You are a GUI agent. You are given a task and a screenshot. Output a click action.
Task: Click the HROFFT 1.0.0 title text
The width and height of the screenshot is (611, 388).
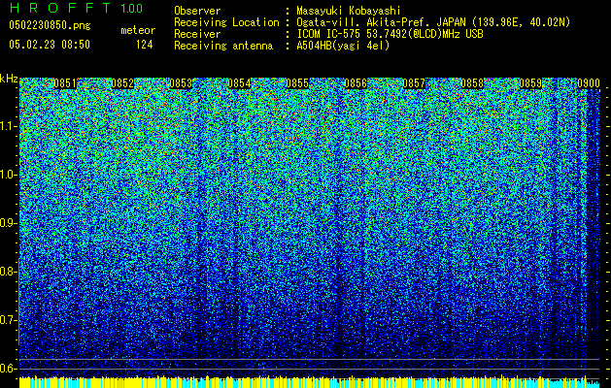(76, 8)
